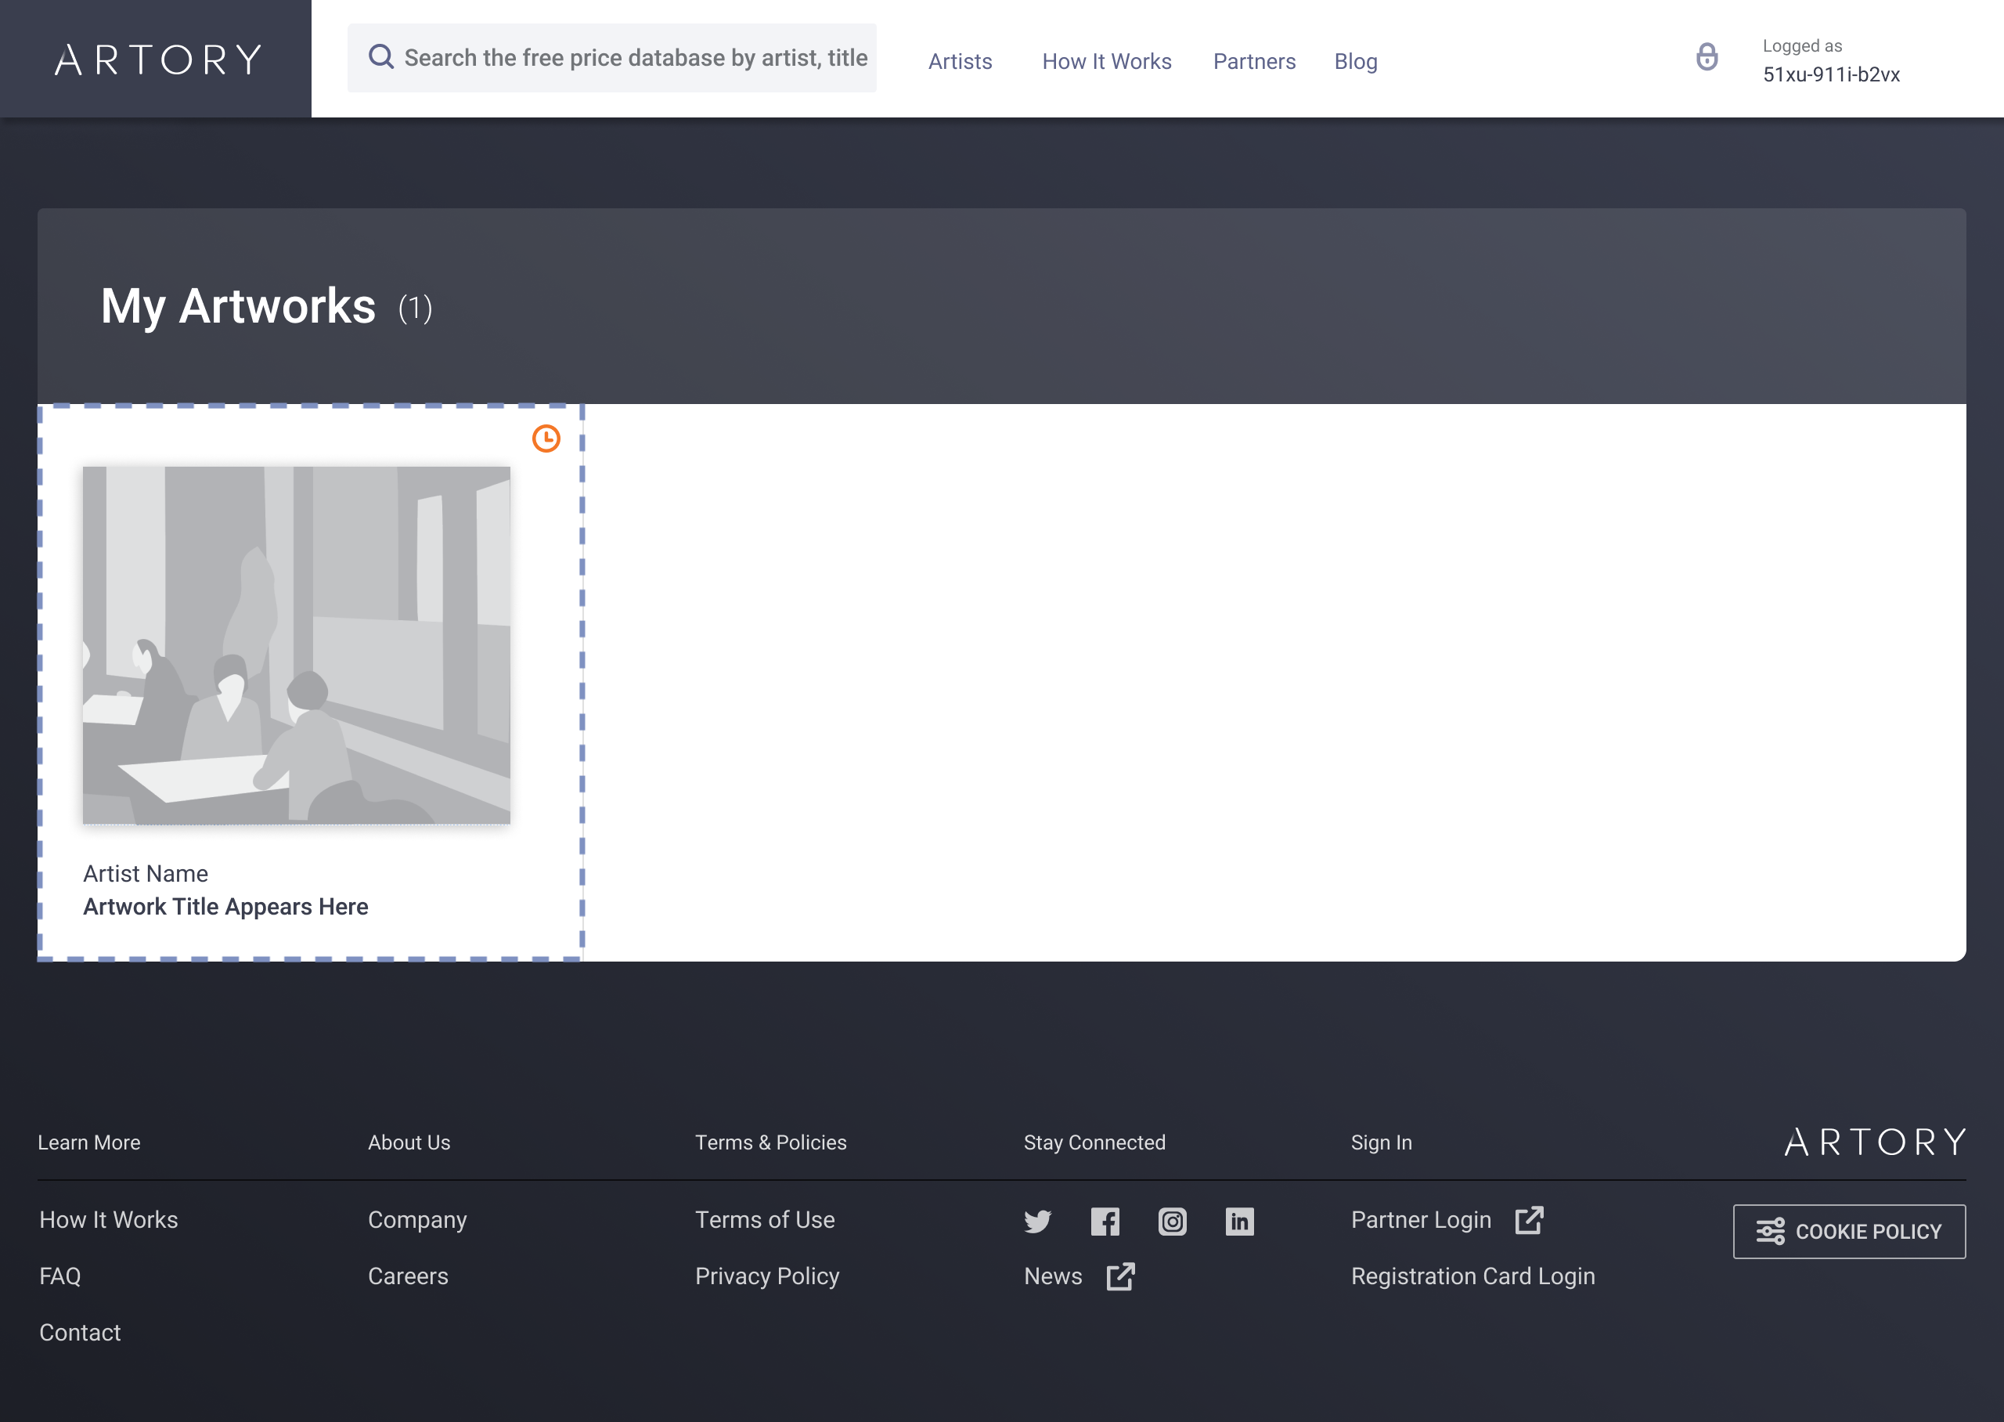Viewport: 2004px width, 1422px height.
Task: Open the Registration Card Login link
Action: click(x=1472, y=1276)
